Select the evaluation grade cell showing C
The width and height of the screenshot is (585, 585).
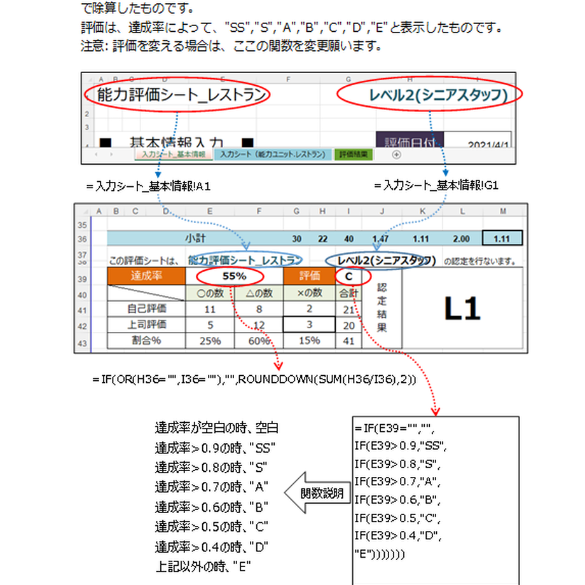pos(348,276)
